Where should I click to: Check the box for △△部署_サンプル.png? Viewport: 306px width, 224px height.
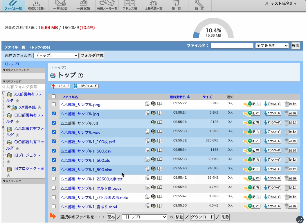pyautogui.click(x=54, y=104)
